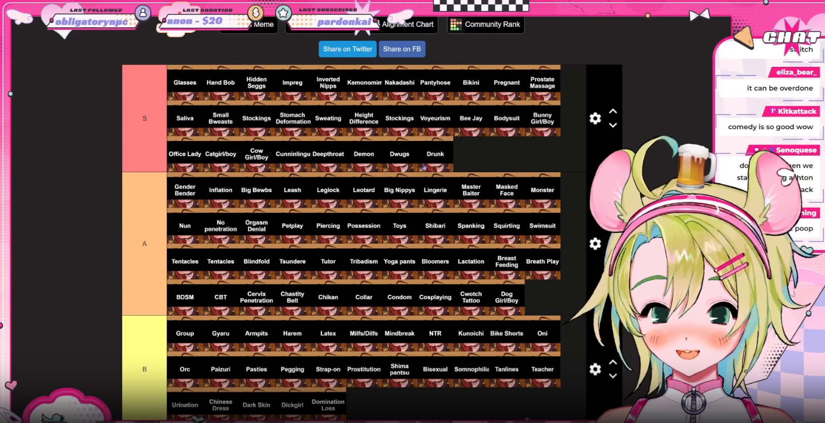Screen dimensions: 825x423
Task: Click chat username eliza_bear_
Action: pos(796,72)
